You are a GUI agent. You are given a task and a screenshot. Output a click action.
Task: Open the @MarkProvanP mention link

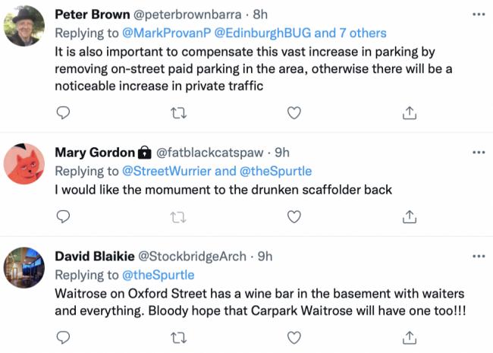166,33
